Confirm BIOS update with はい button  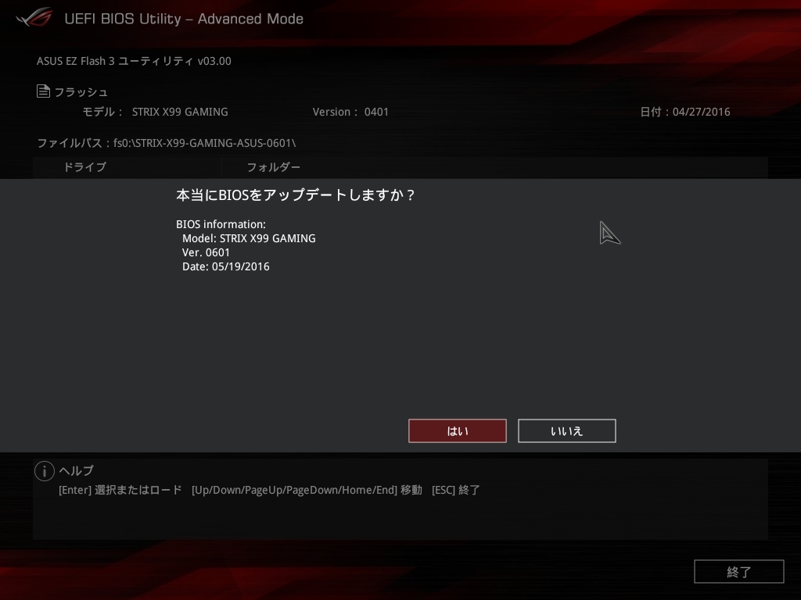coord(457,431)
